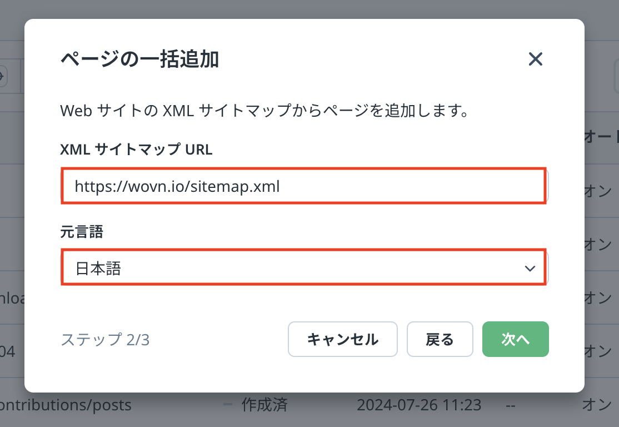Click the partially visible オー column header
Image resolution: width=619 pixels, height=427 pixels.
click(x=601, y=137)
